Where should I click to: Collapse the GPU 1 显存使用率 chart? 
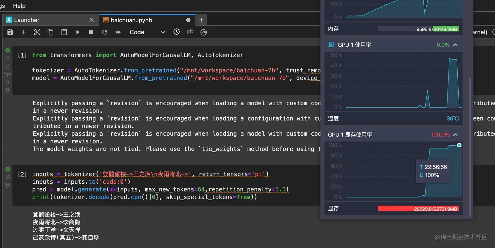click(455, 135)
